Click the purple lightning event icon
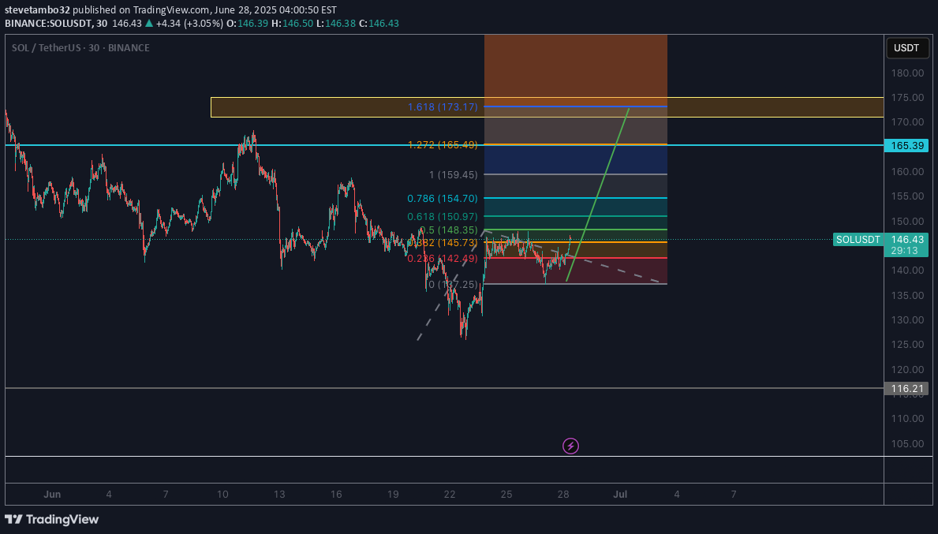 point(570,446)
